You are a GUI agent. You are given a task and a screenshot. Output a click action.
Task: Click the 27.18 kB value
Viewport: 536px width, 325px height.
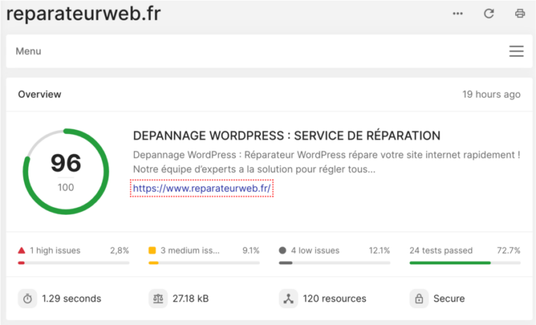click(x=191, y=298)
